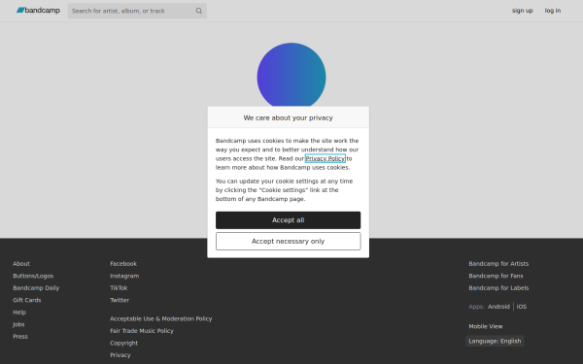Click the Bandcamp logo
This screenshot has height=364, width=583.
pyautogui.click(x=38, y=11)
